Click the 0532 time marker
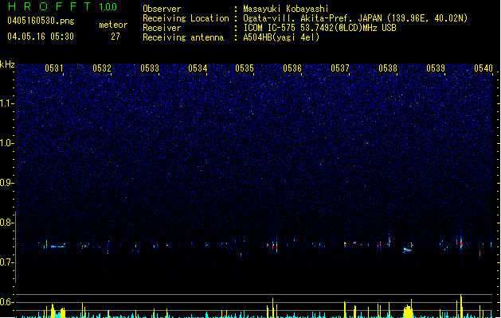This screenshot has width=501, height=318. 102,68
